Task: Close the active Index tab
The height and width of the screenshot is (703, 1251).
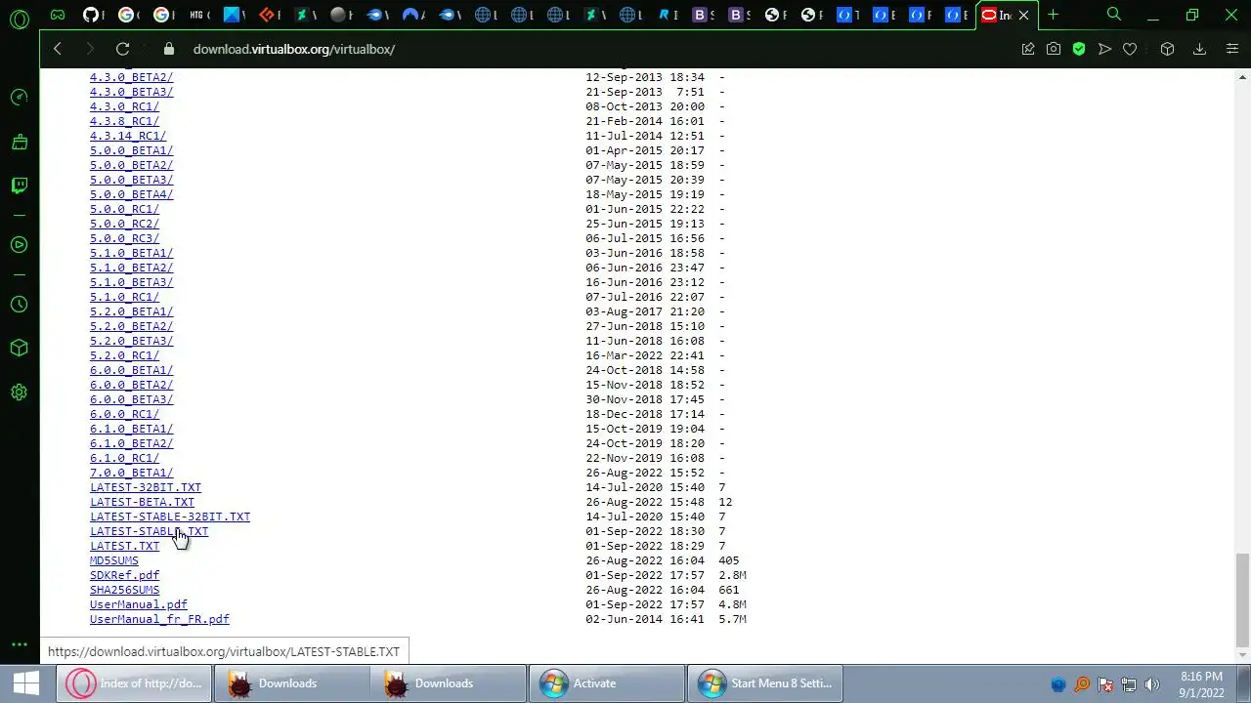Action: point(1024,15)
